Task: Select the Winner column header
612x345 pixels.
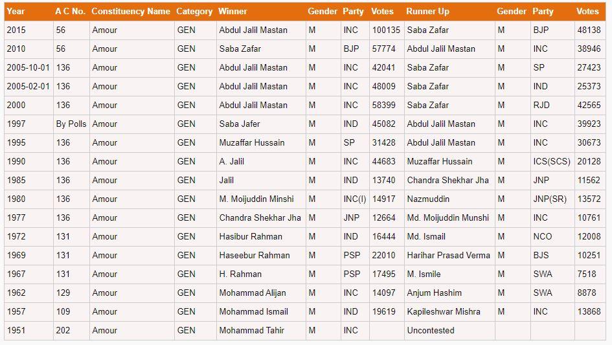Action: point(232,11)
